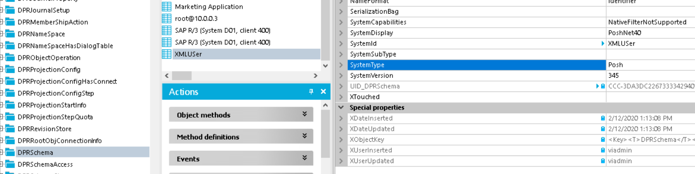
Task: Click the arrow marker on SystemId value
Action: [603, 44]
